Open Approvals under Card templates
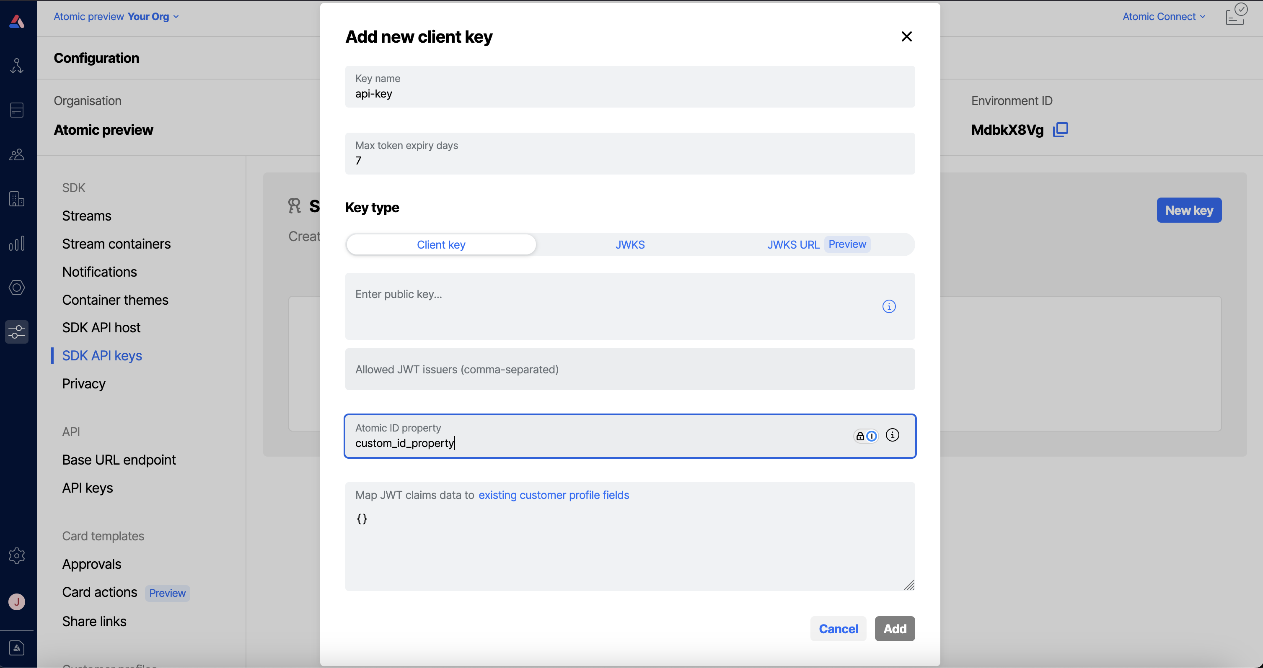Image resolution: width=1263 pixels, height=668 pixels. tap(92, 564)
